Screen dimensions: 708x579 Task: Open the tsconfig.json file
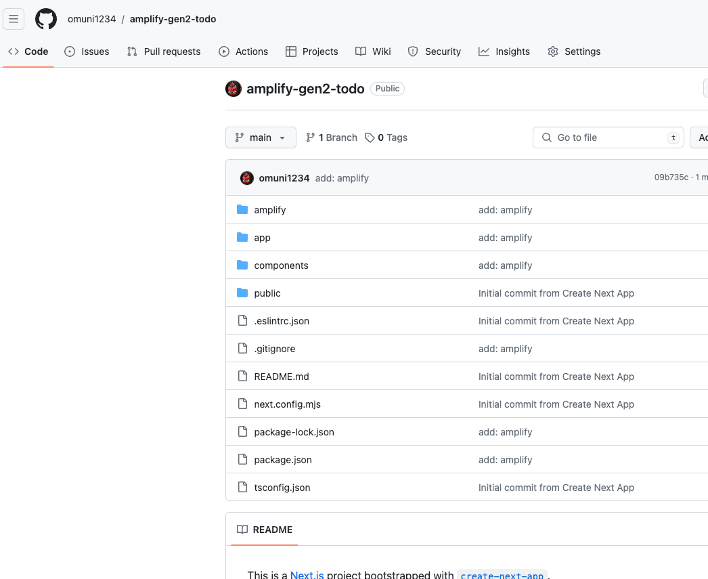point(282,488)
